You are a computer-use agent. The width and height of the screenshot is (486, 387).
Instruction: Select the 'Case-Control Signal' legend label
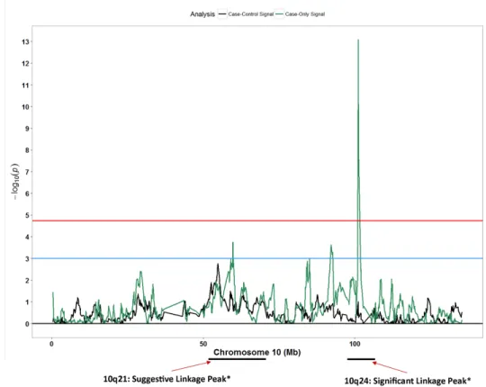(x=251, y=14)
